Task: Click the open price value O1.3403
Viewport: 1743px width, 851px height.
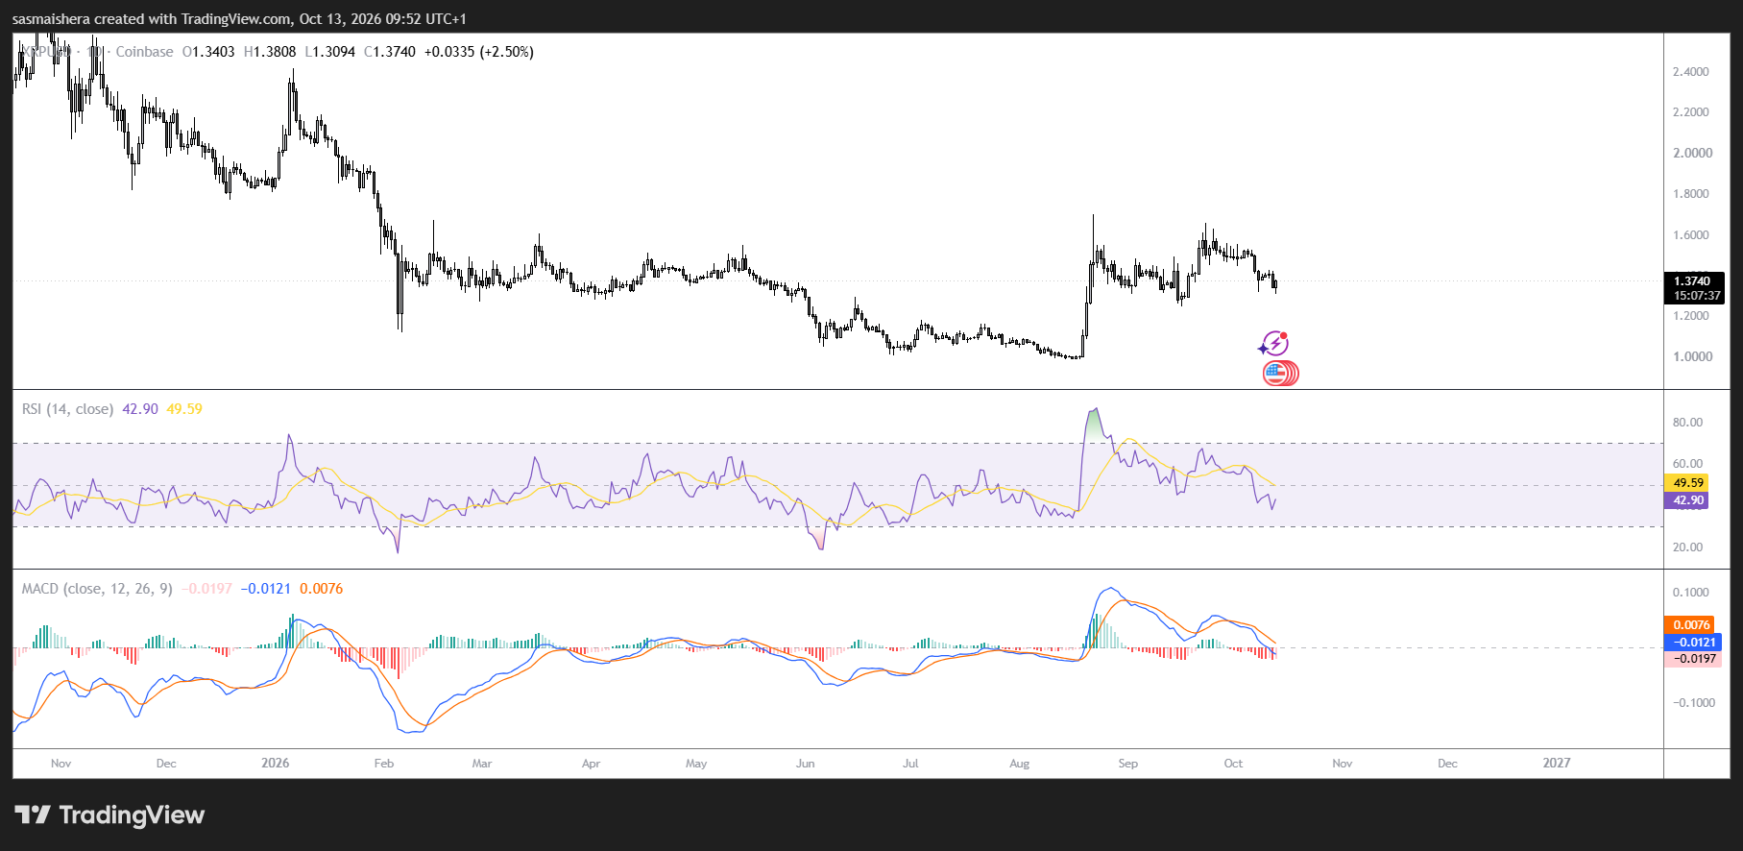Action: pyautogui.click(x=208, y=52)
